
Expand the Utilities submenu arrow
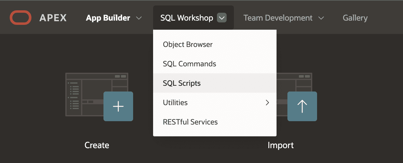pos(267,103)
